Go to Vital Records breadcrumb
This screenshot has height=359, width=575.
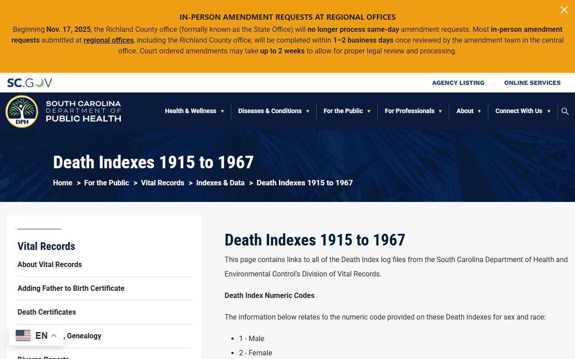click(x=163, y=183)
